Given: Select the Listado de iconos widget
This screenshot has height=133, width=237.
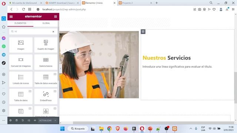Looking at the screenshot, I should point(21,79).
